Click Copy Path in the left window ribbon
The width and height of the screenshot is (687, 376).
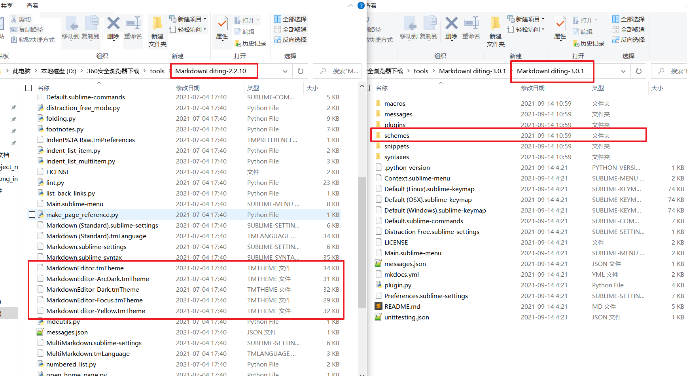point(26,29)
